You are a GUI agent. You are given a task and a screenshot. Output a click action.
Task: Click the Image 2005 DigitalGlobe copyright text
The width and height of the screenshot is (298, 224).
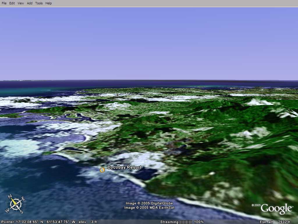click(149, 203)
